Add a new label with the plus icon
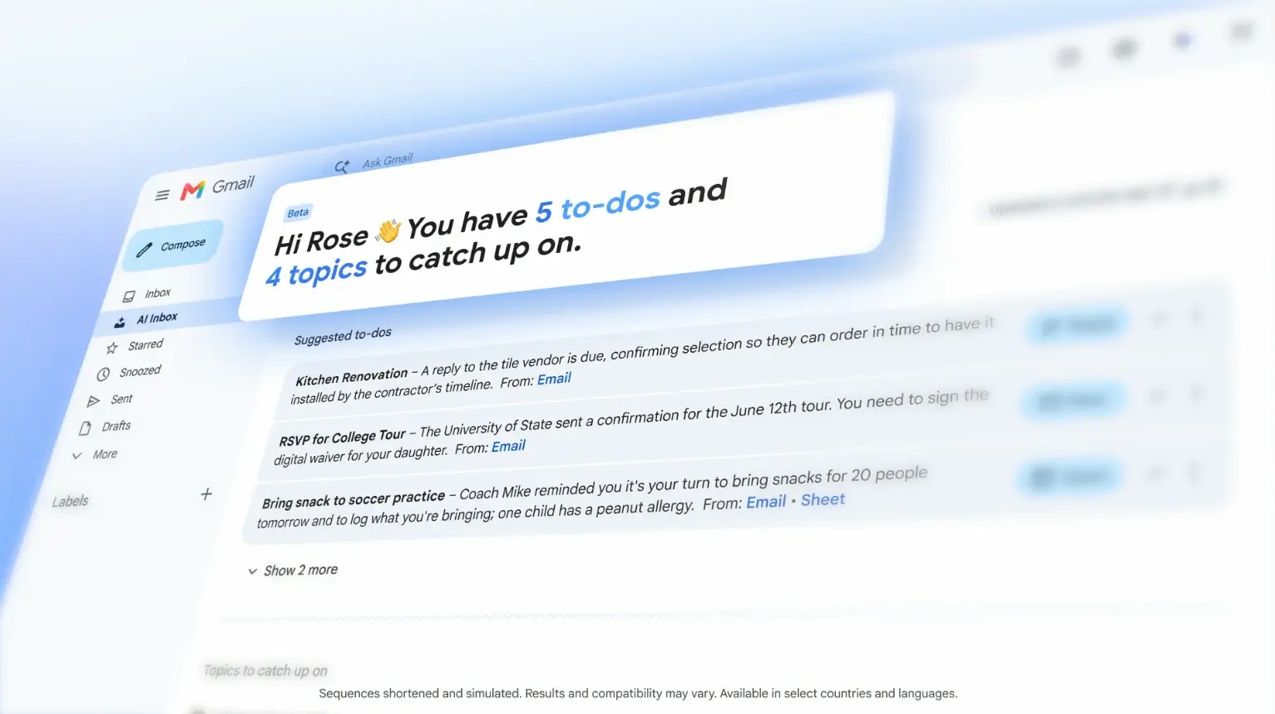 206,494
